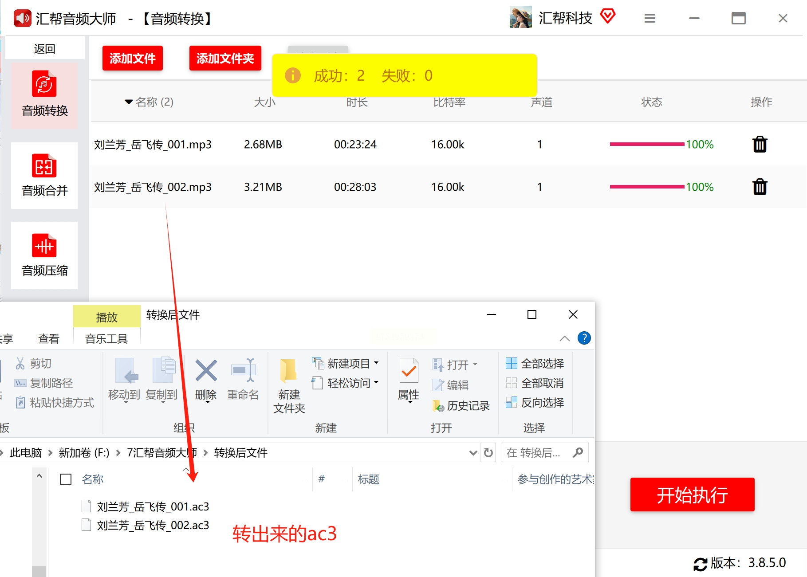Image resolution: width=807 pixels, height=577 pixels.
Task: Click the progress bar of 刘兰芳_岳飞传_002.mp3
Action: coord(647,187)
